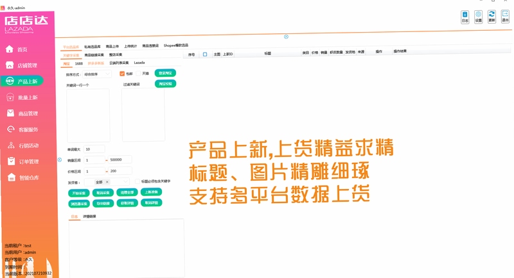Click the 浏览器采集 browser collection button
This screenshot has width=514, height=278.
pyautogui.click(x=79, y=204)
